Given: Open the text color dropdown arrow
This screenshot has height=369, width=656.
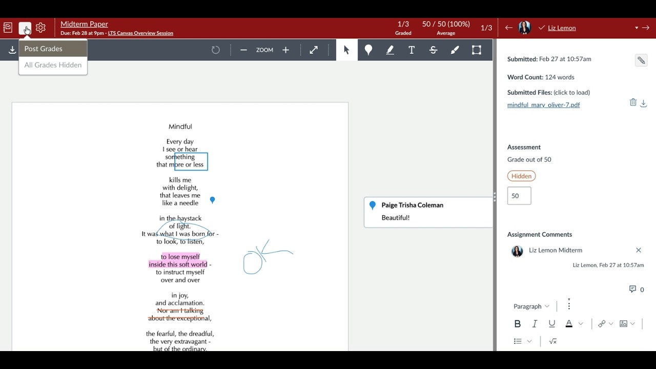Looking at the screenshot, I should pyautogui.click(x=581, y=324).
